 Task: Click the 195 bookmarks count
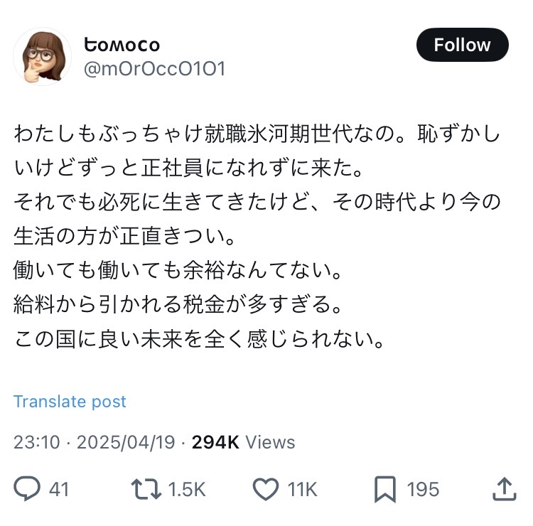click(x=423, y=489)
